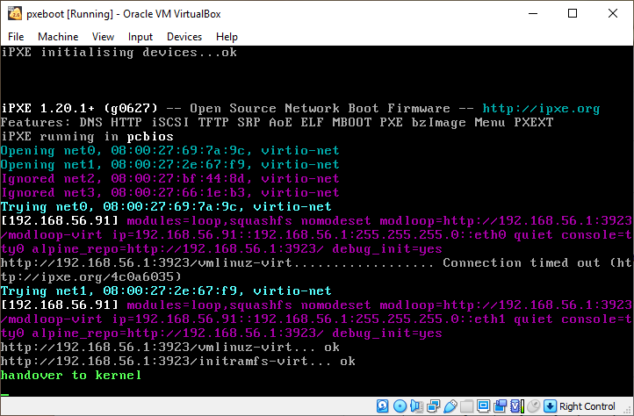Image resolution: width=634 pixels, height=416 pixels.
Task: Open the Machine menu
Action: (x=58, y=37)
